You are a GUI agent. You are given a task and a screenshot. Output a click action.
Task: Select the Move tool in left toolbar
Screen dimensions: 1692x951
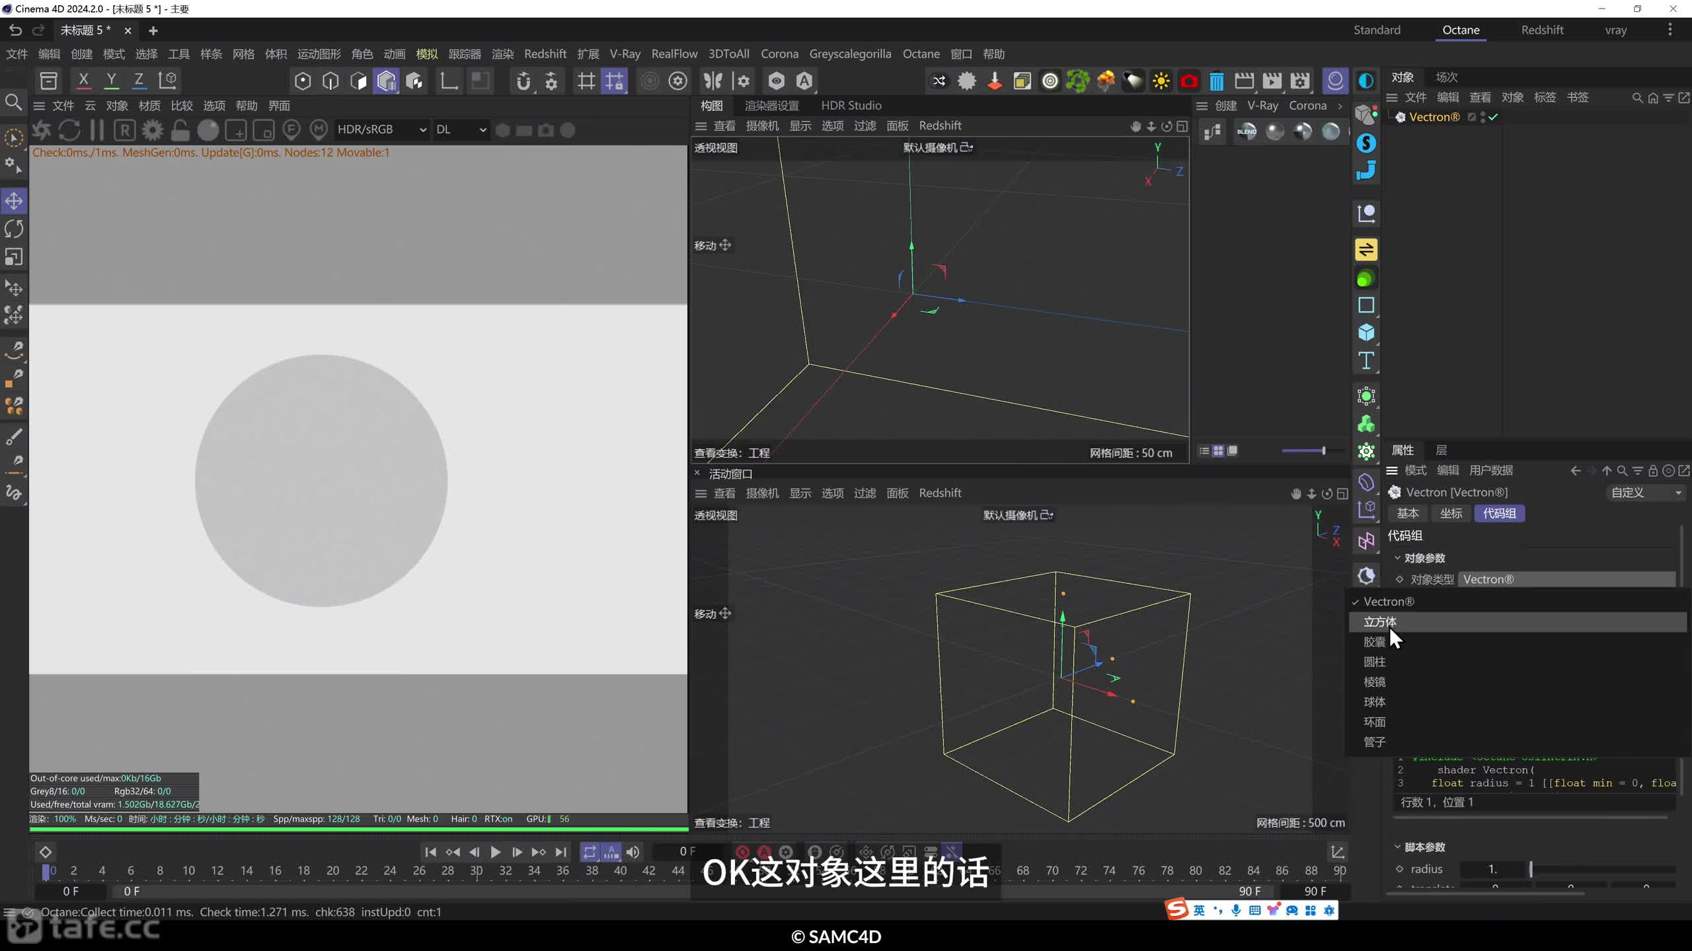coord(14,201)
